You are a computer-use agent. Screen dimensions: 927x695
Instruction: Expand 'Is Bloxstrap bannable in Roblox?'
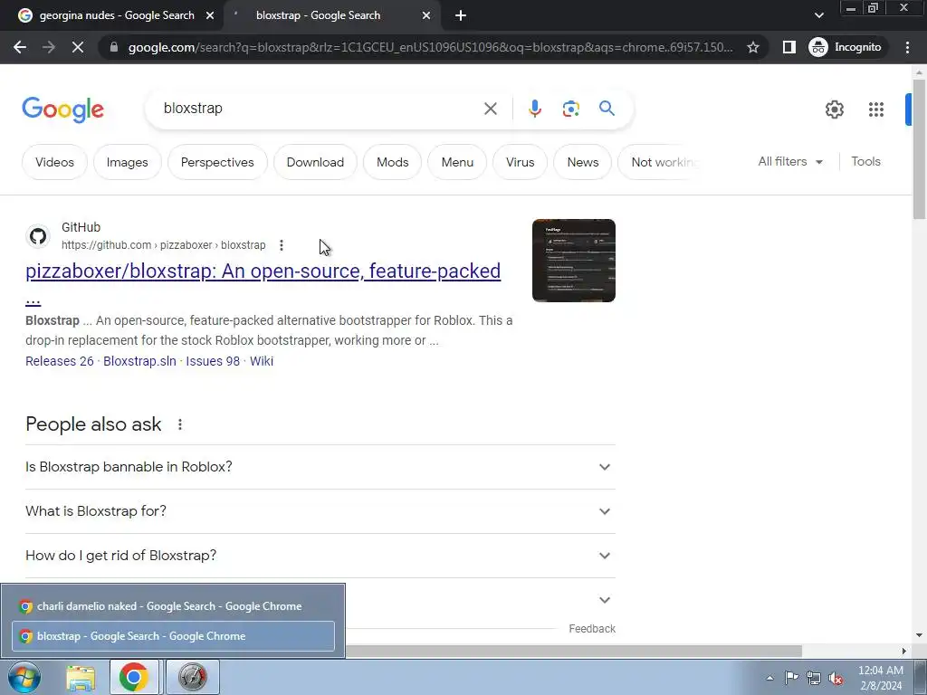320,467
